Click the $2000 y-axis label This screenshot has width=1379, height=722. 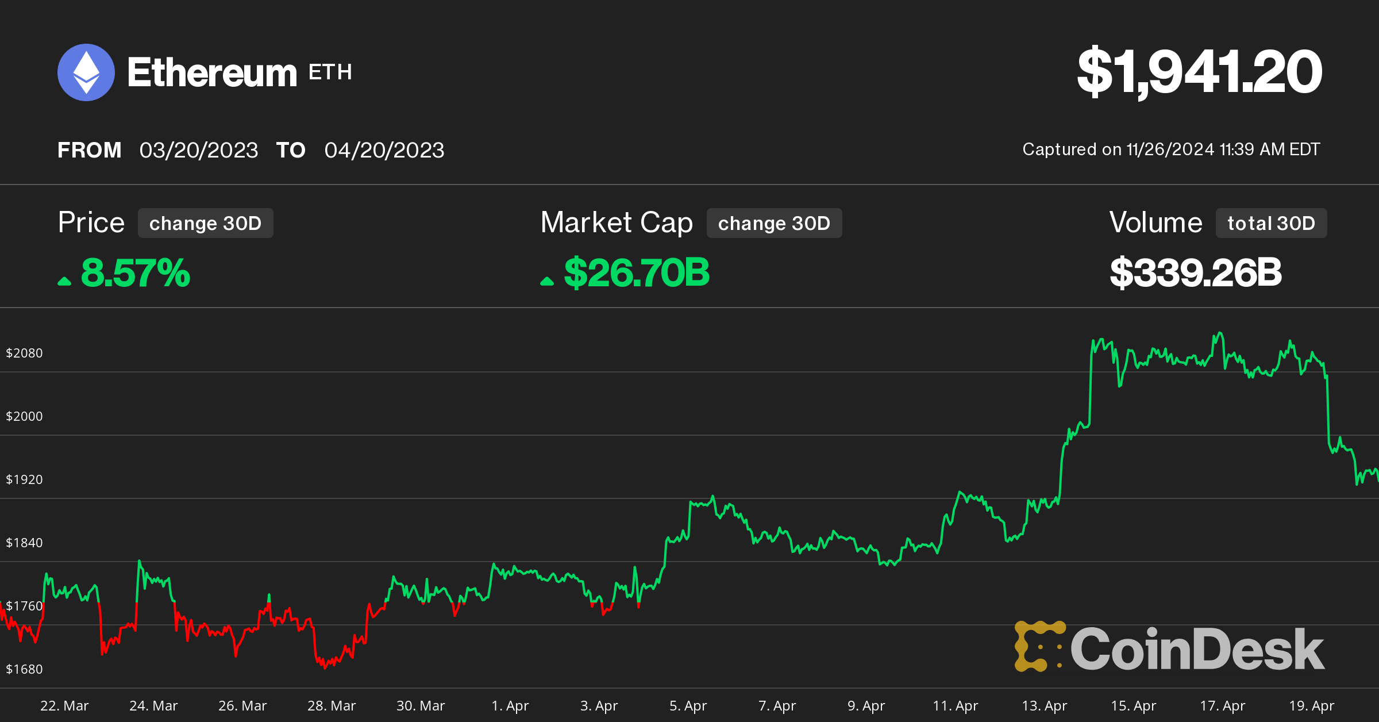24,416
